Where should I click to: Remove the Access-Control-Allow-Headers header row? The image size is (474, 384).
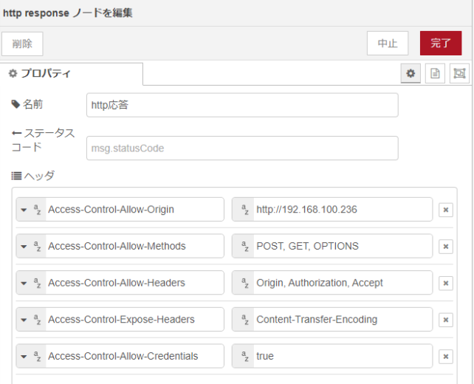point(445,283)
